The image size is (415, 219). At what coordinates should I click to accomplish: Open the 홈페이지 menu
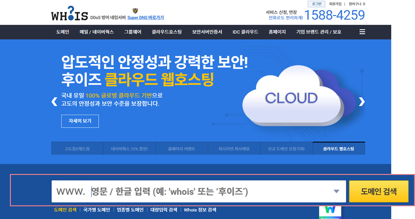(x=277, y=32)
